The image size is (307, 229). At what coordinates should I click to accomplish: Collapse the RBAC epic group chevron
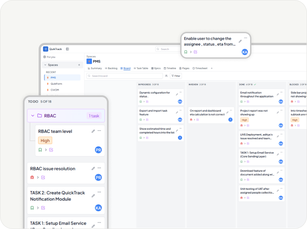tap(32, 116)
